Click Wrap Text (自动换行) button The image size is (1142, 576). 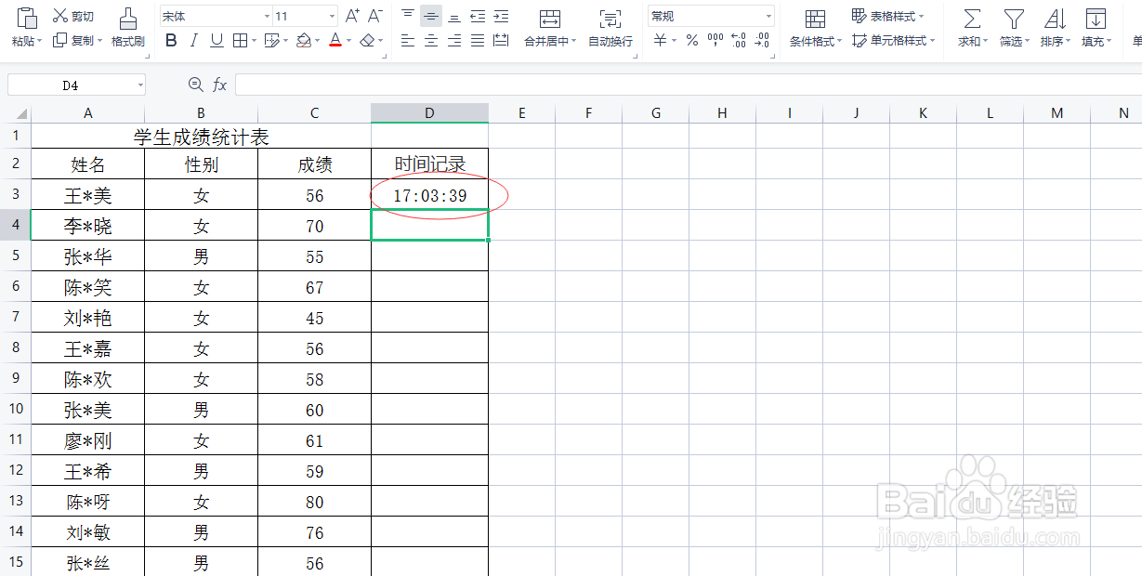point(610,27)
